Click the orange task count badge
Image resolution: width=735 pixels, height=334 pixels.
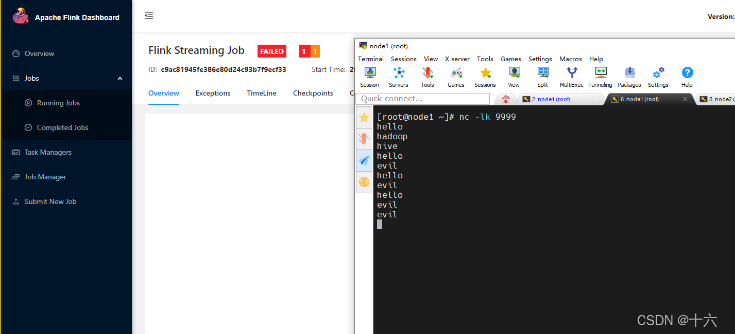(x=315, y=51)
